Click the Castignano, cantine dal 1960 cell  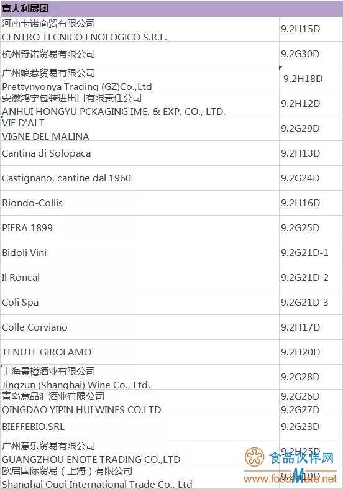140,178
